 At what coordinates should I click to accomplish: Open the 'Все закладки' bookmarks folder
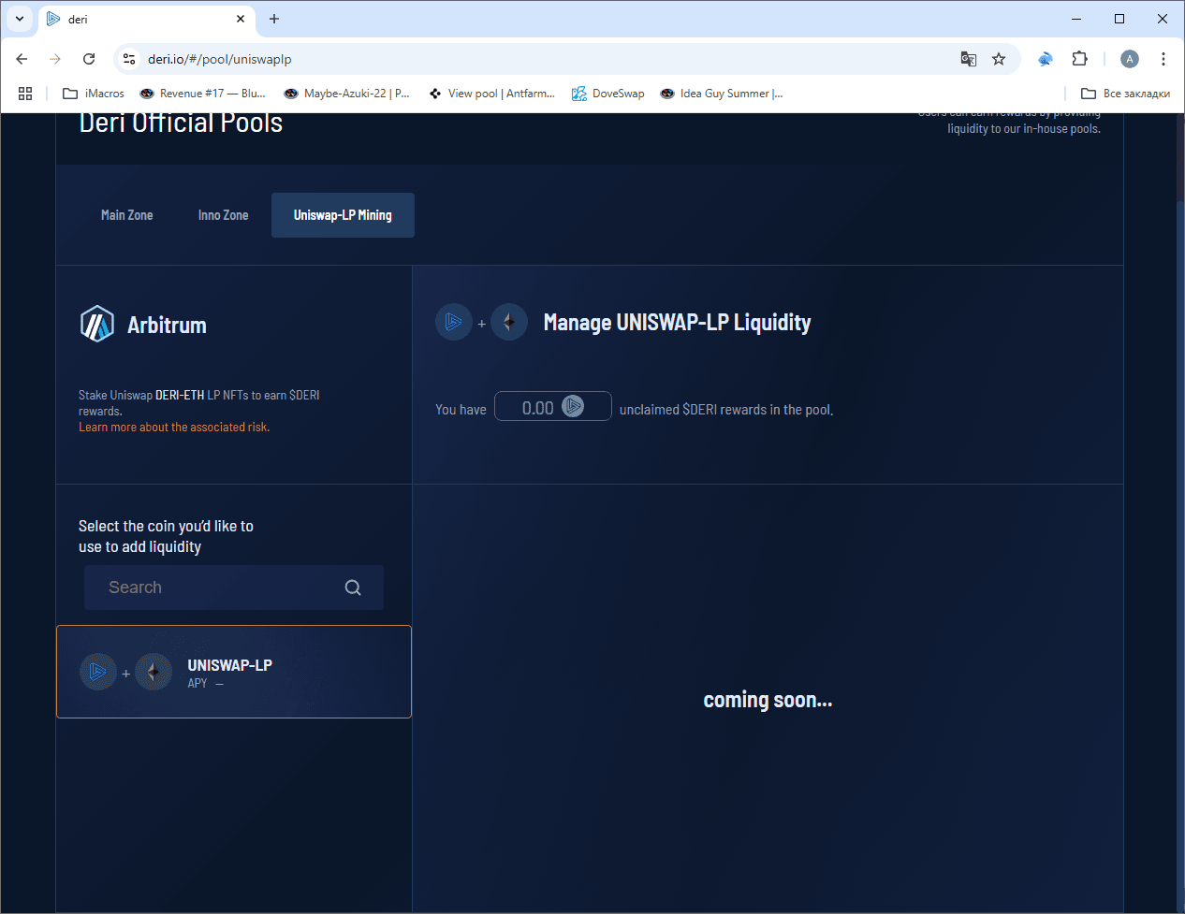point(1126,94)
